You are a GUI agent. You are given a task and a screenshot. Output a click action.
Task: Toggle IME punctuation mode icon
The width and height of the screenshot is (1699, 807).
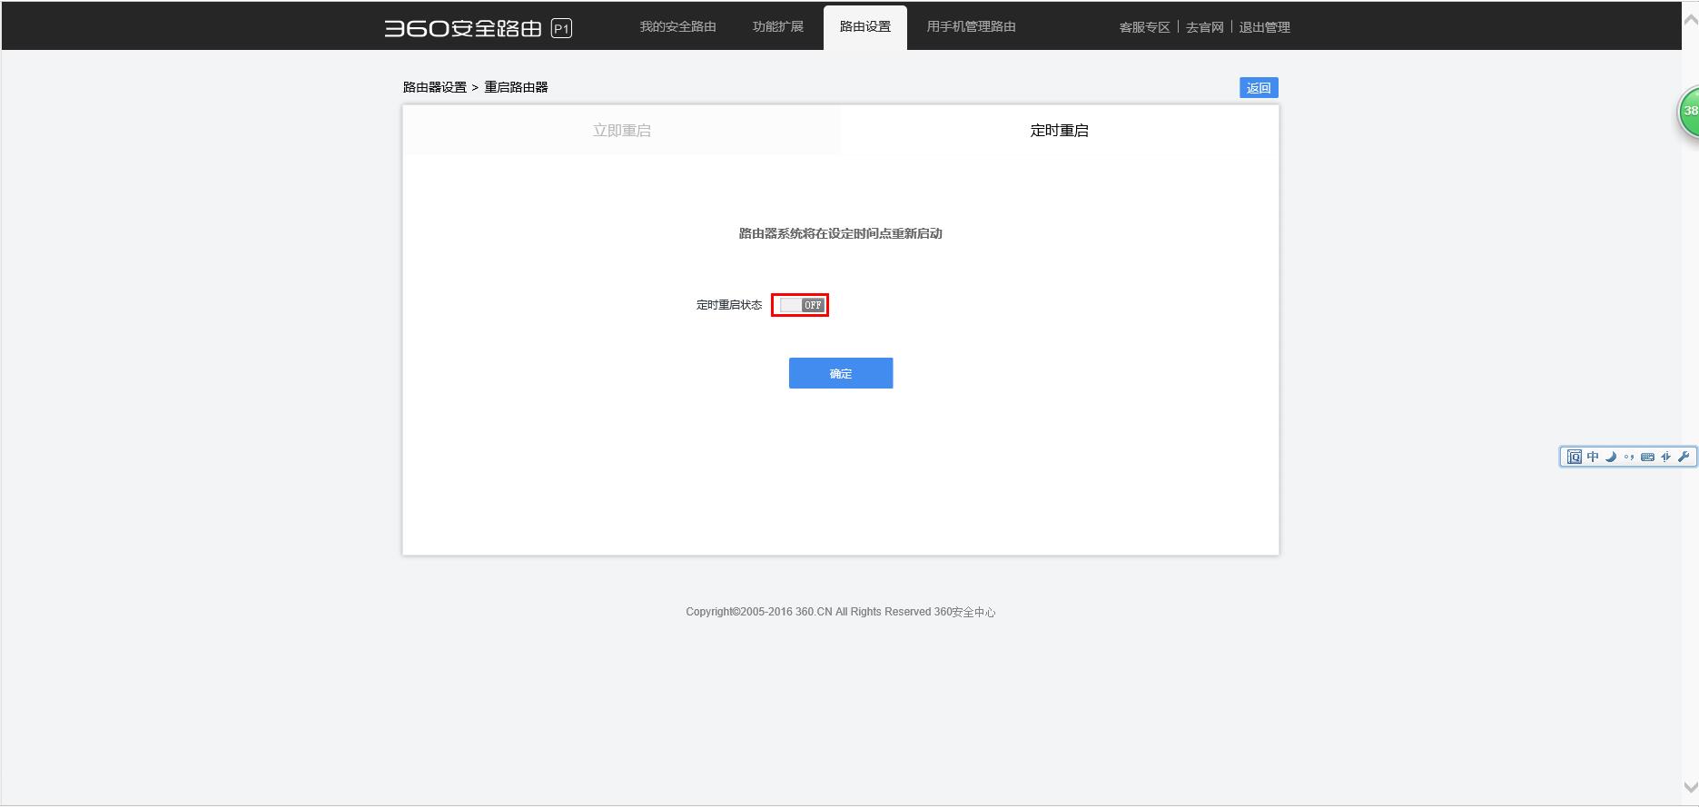(1629, 457)
